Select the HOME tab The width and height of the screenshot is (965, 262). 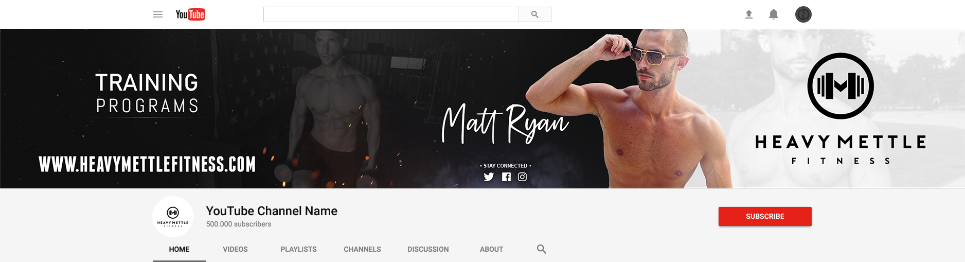coord(179,249)
